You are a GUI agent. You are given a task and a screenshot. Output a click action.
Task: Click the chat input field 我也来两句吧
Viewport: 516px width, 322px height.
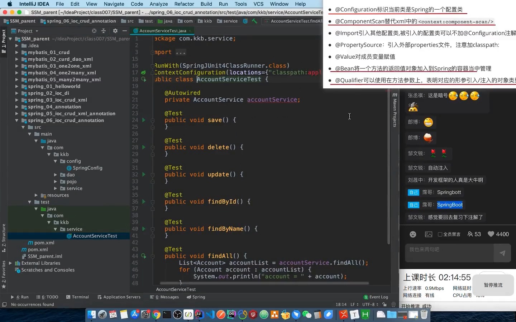pyautogui.click(x=449, y=253)
